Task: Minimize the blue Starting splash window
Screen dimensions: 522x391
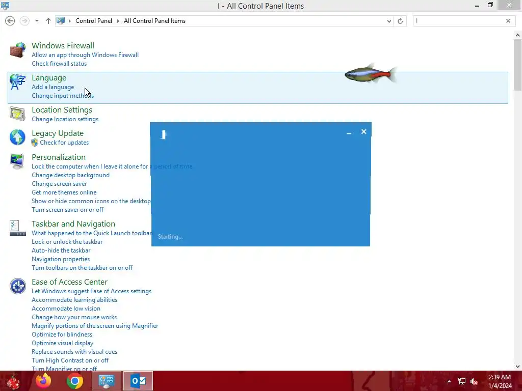Action: (349, 132)
